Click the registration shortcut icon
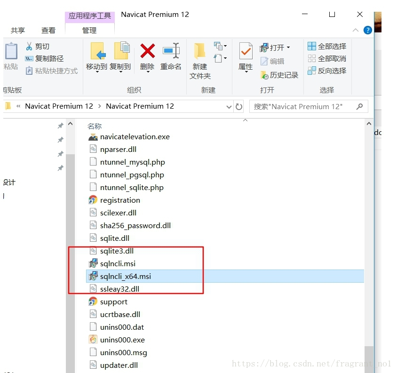Viewport: 397px width, 373px height. pyautogui.click(x=93, y=200)
